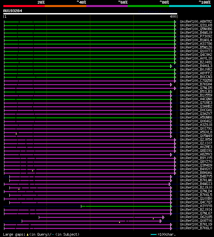The width and height of the screenshot is (214, 237).
Task: Select the UniRef100_A5GNR6 label
Action: (x=196, y=117)
